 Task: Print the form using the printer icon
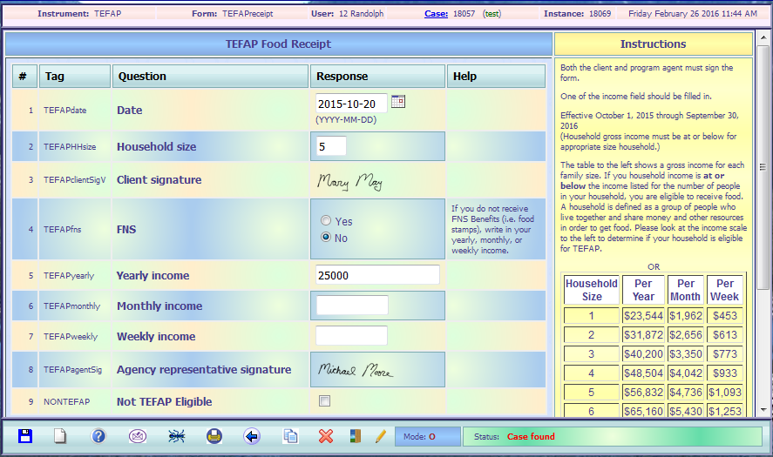point(214,436)
